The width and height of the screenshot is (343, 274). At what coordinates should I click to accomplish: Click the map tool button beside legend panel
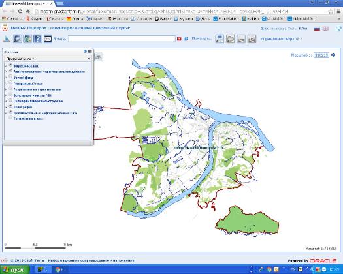coord(99,57)
